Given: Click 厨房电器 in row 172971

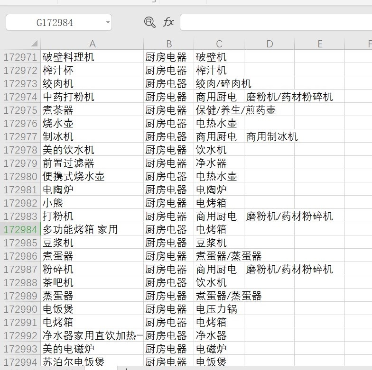Looking at the screenshot, I should [169, 57].
